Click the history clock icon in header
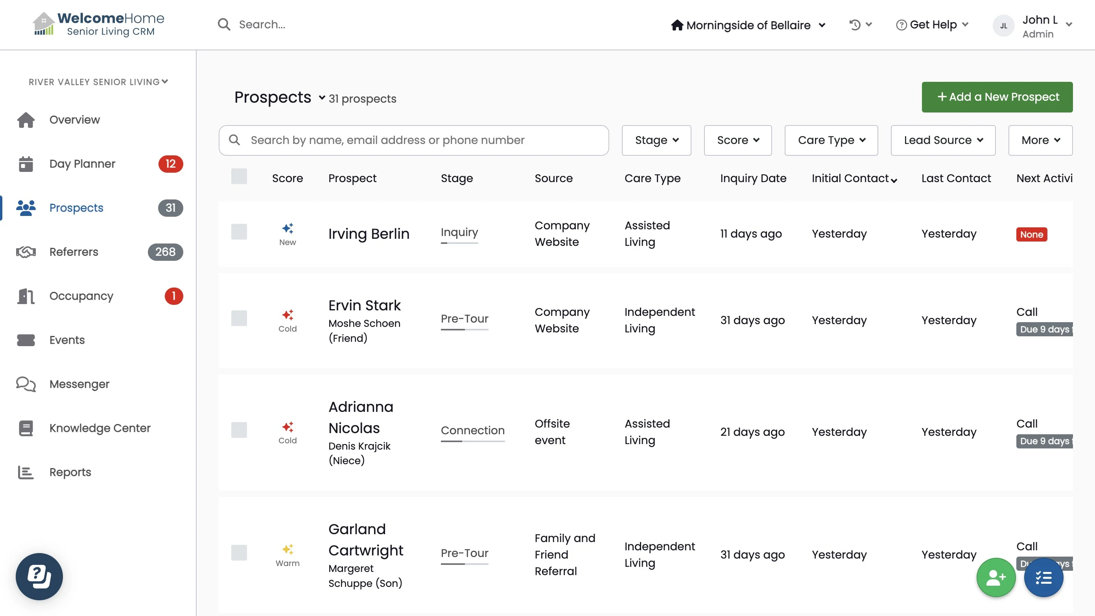The image size is (1095, 616). coord(855,25)
